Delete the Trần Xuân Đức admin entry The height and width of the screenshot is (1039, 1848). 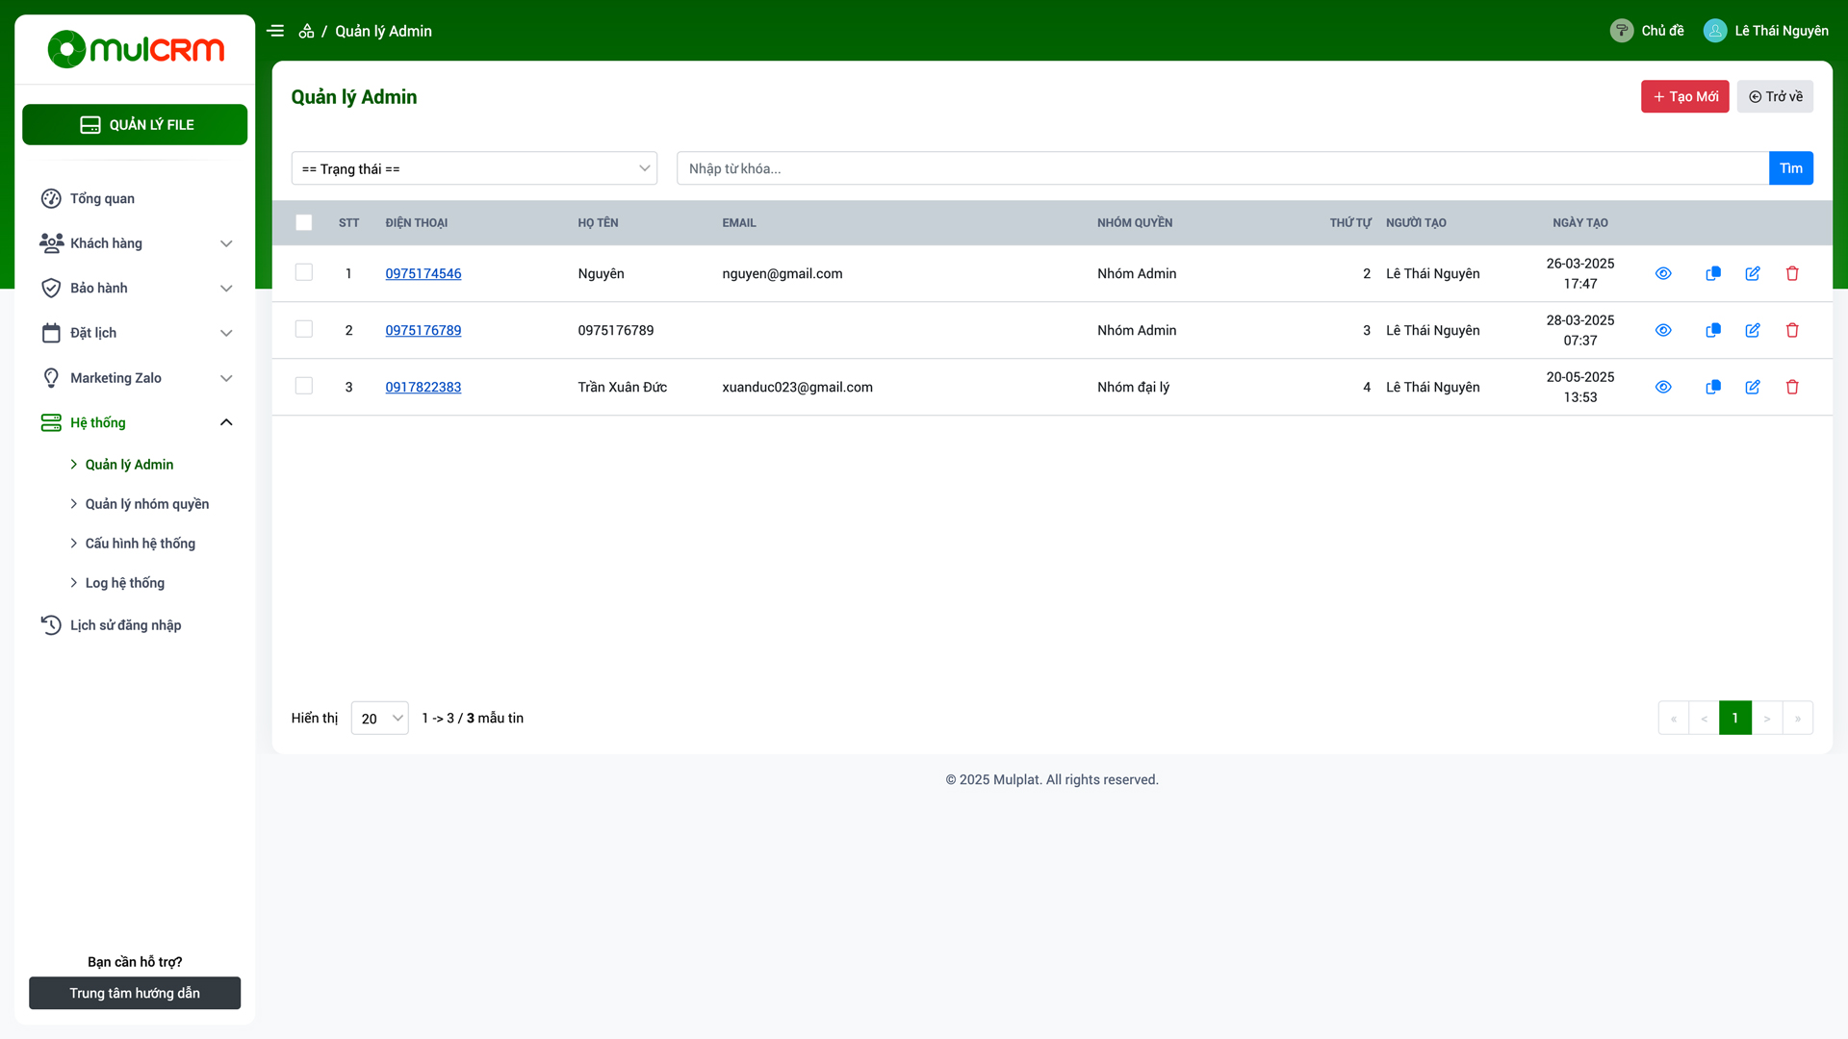pyautogui.click(x=1792, y=387)
